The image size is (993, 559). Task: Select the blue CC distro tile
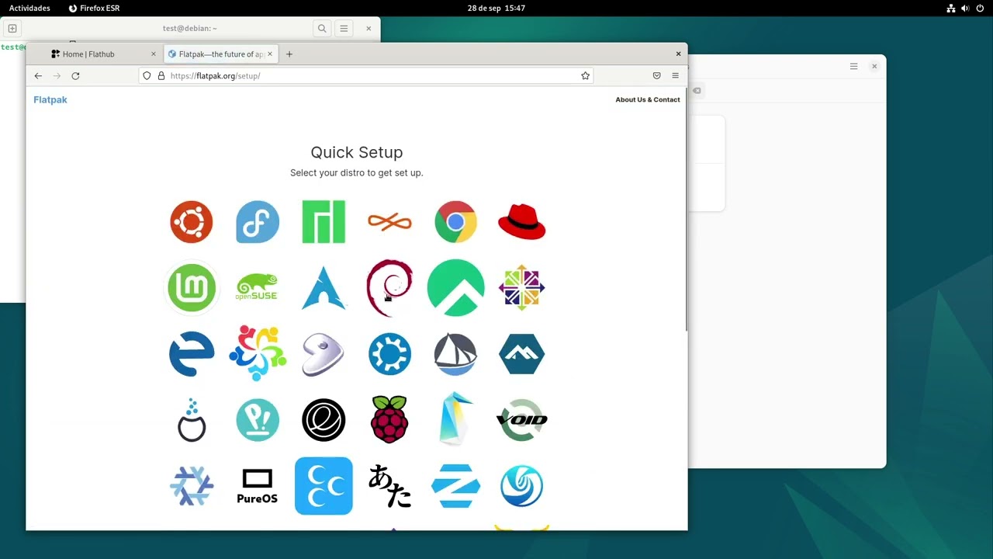click(324, 486)
